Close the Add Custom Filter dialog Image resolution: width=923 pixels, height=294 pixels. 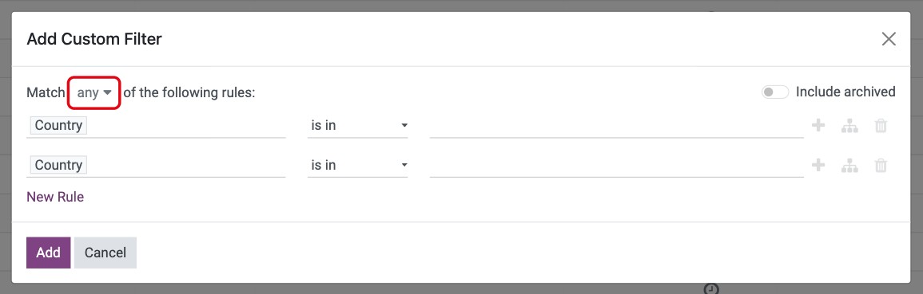pyautogui.click(x=889, y=39)
